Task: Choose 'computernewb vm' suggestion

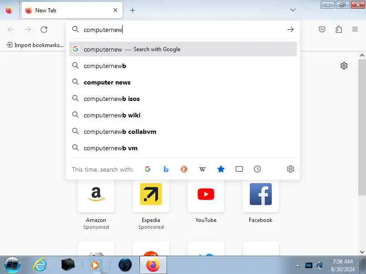Action: pos(183,148)
